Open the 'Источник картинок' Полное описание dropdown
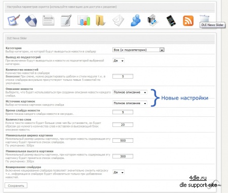 click(130, 103)
